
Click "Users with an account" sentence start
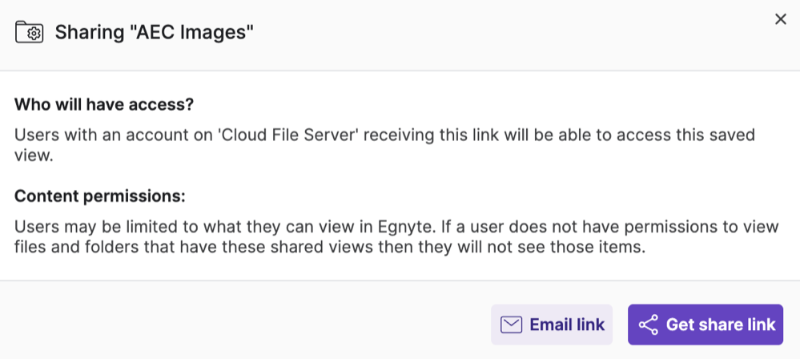pos(85,135)
